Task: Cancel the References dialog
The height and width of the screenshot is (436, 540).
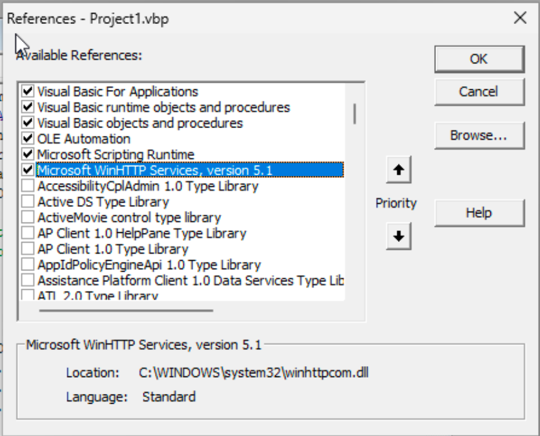Action: pyautogui.click(x=479, y=92)
